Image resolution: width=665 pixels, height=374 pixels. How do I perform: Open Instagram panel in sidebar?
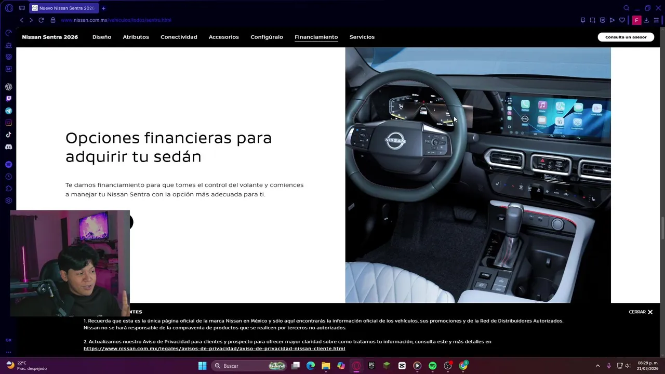pyautogui.click(x=9, y=123)
